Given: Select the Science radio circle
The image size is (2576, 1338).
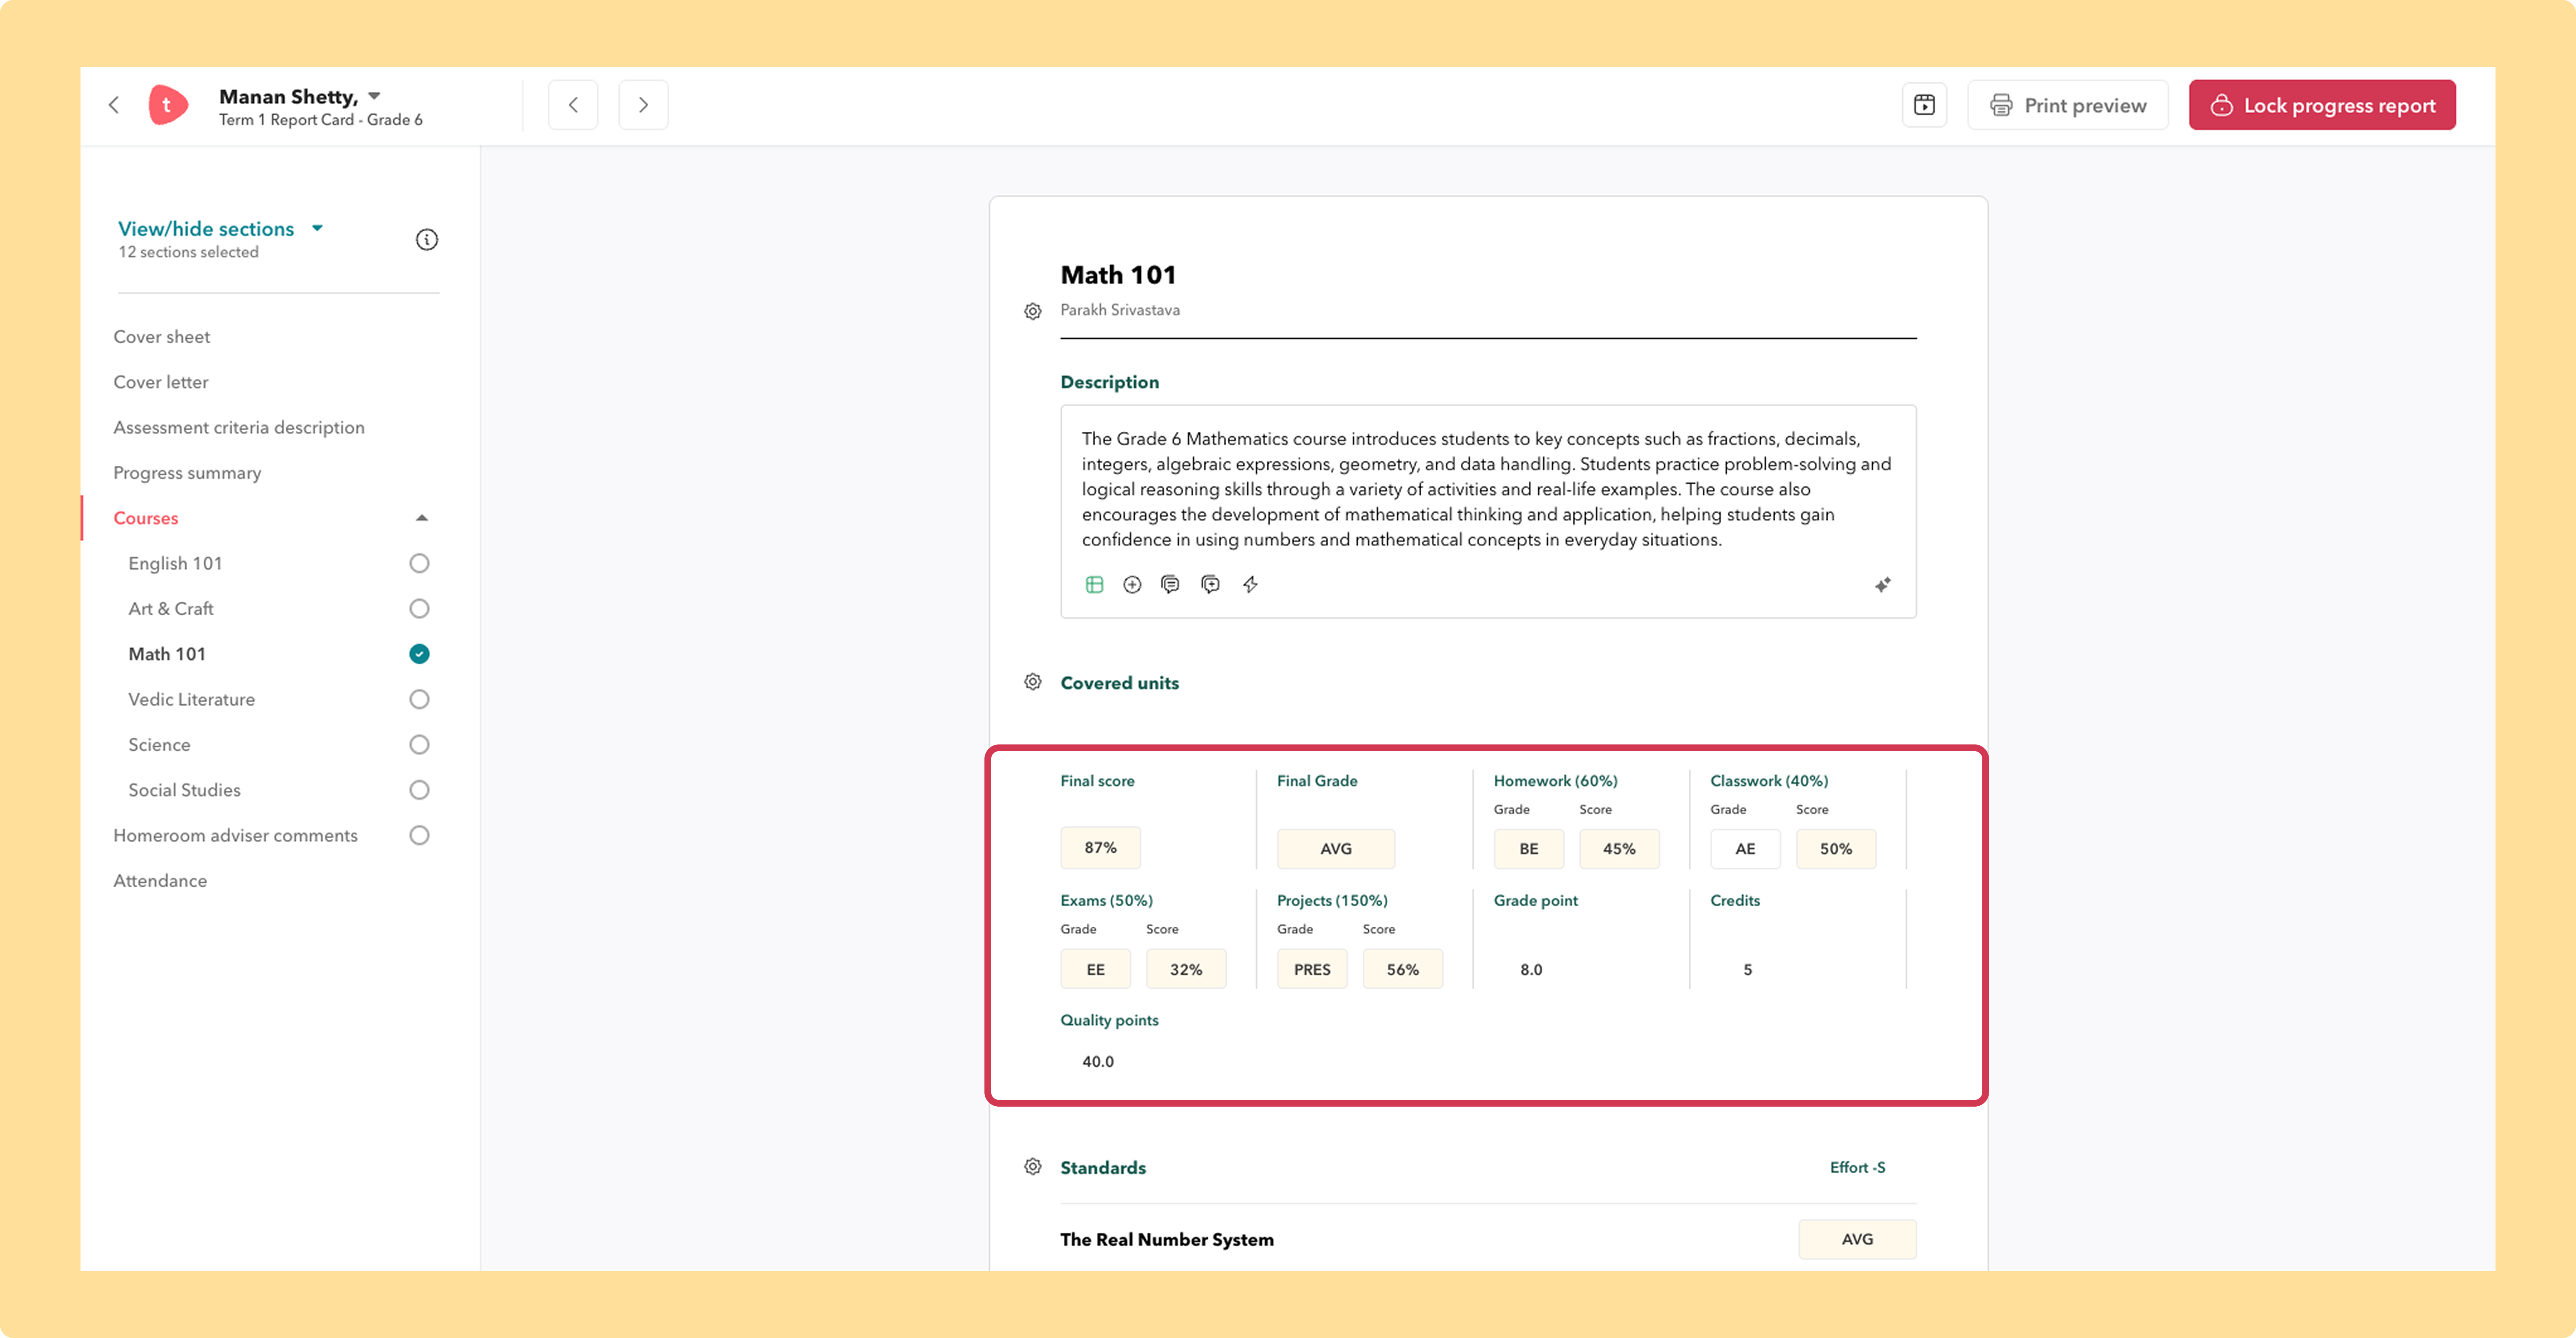Looking at the screenshot, I should (x=419, y=744).
